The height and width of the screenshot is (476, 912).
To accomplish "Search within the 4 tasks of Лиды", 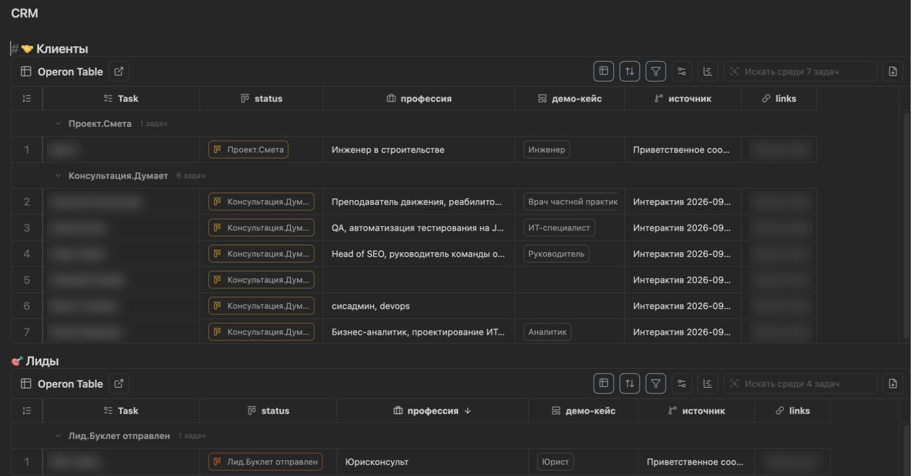I will click(800, 384).
